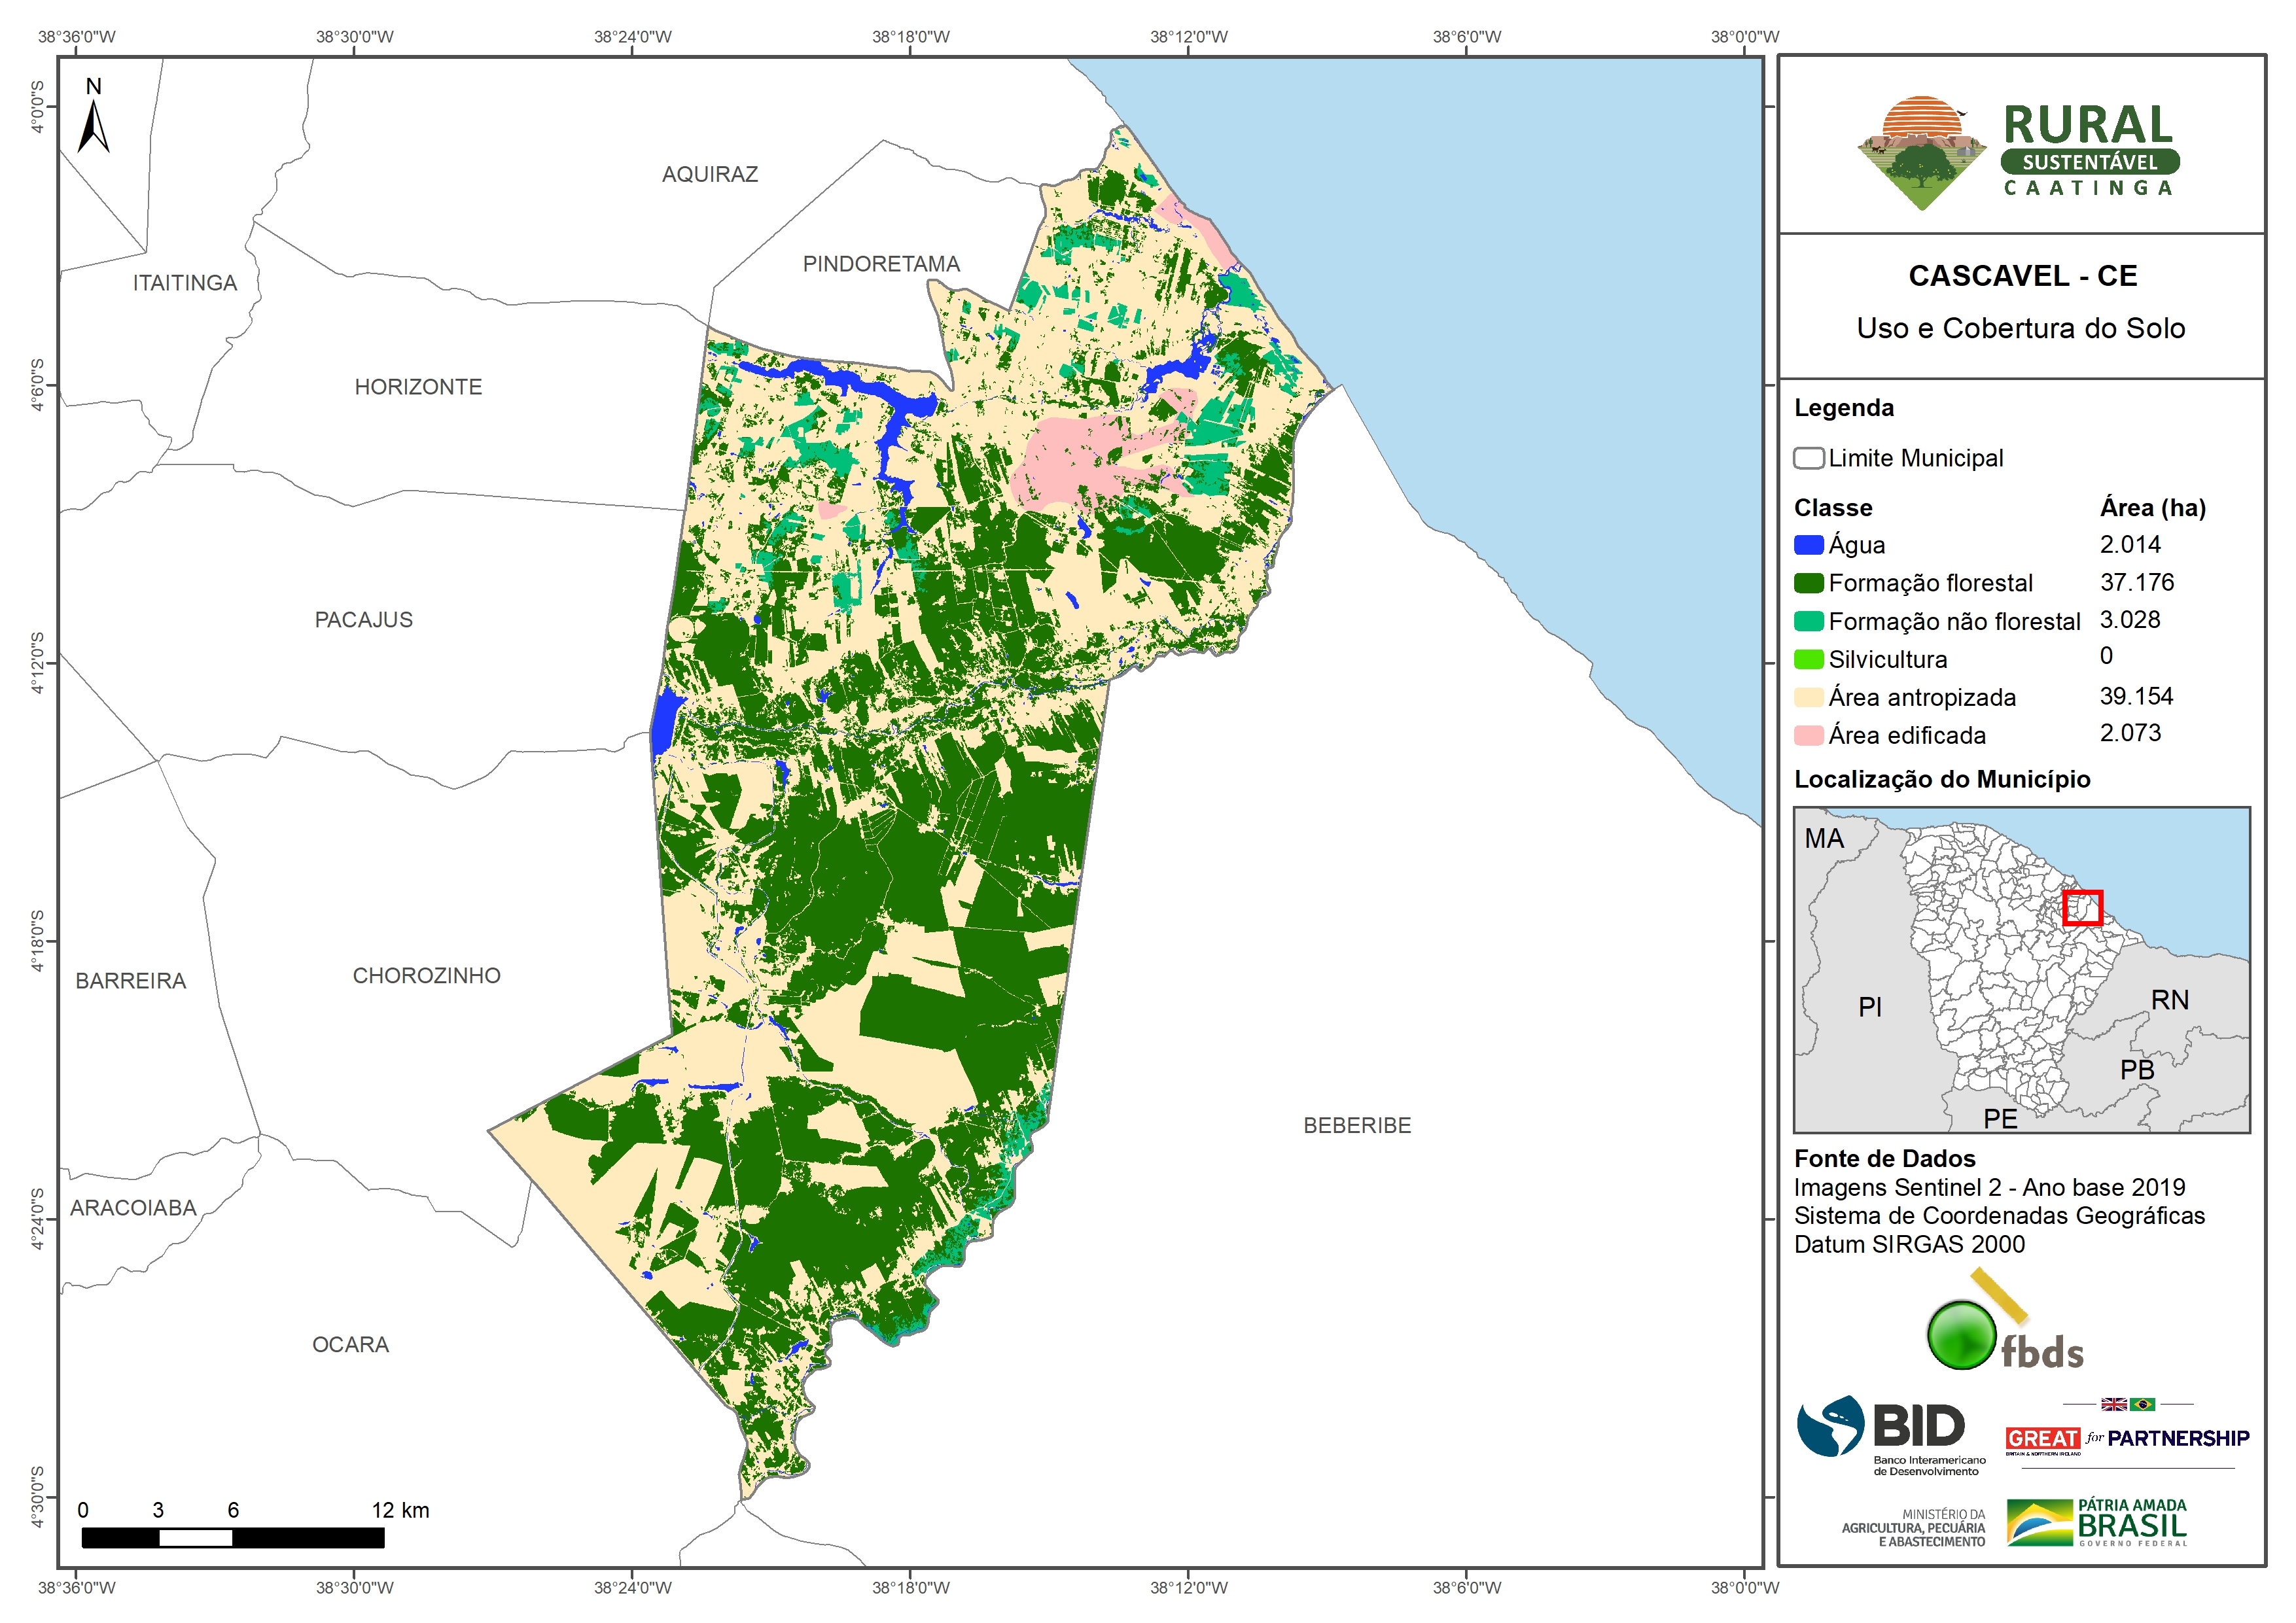The image size is (2296, 1623).
Task: Click the Limite Municipal legend symbol
Action: [1808, 458]
